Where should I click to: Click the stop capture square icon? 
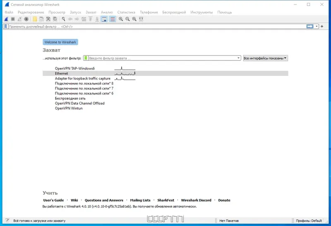[x=13, y=19]
